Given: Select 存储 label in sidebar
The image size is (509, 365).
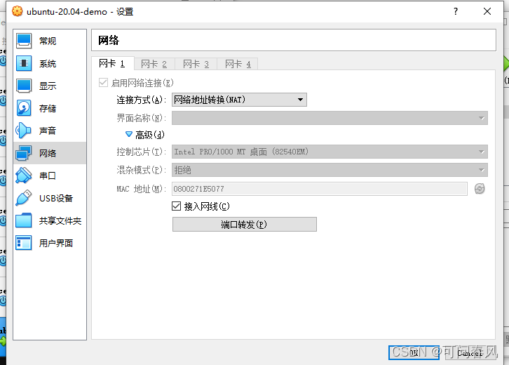Looking at the screenshot, I should tap(48, 108).
